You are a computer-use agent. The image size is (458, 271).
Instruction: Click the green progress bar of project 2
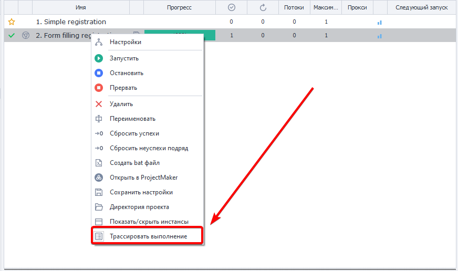[x=209, y=34]
